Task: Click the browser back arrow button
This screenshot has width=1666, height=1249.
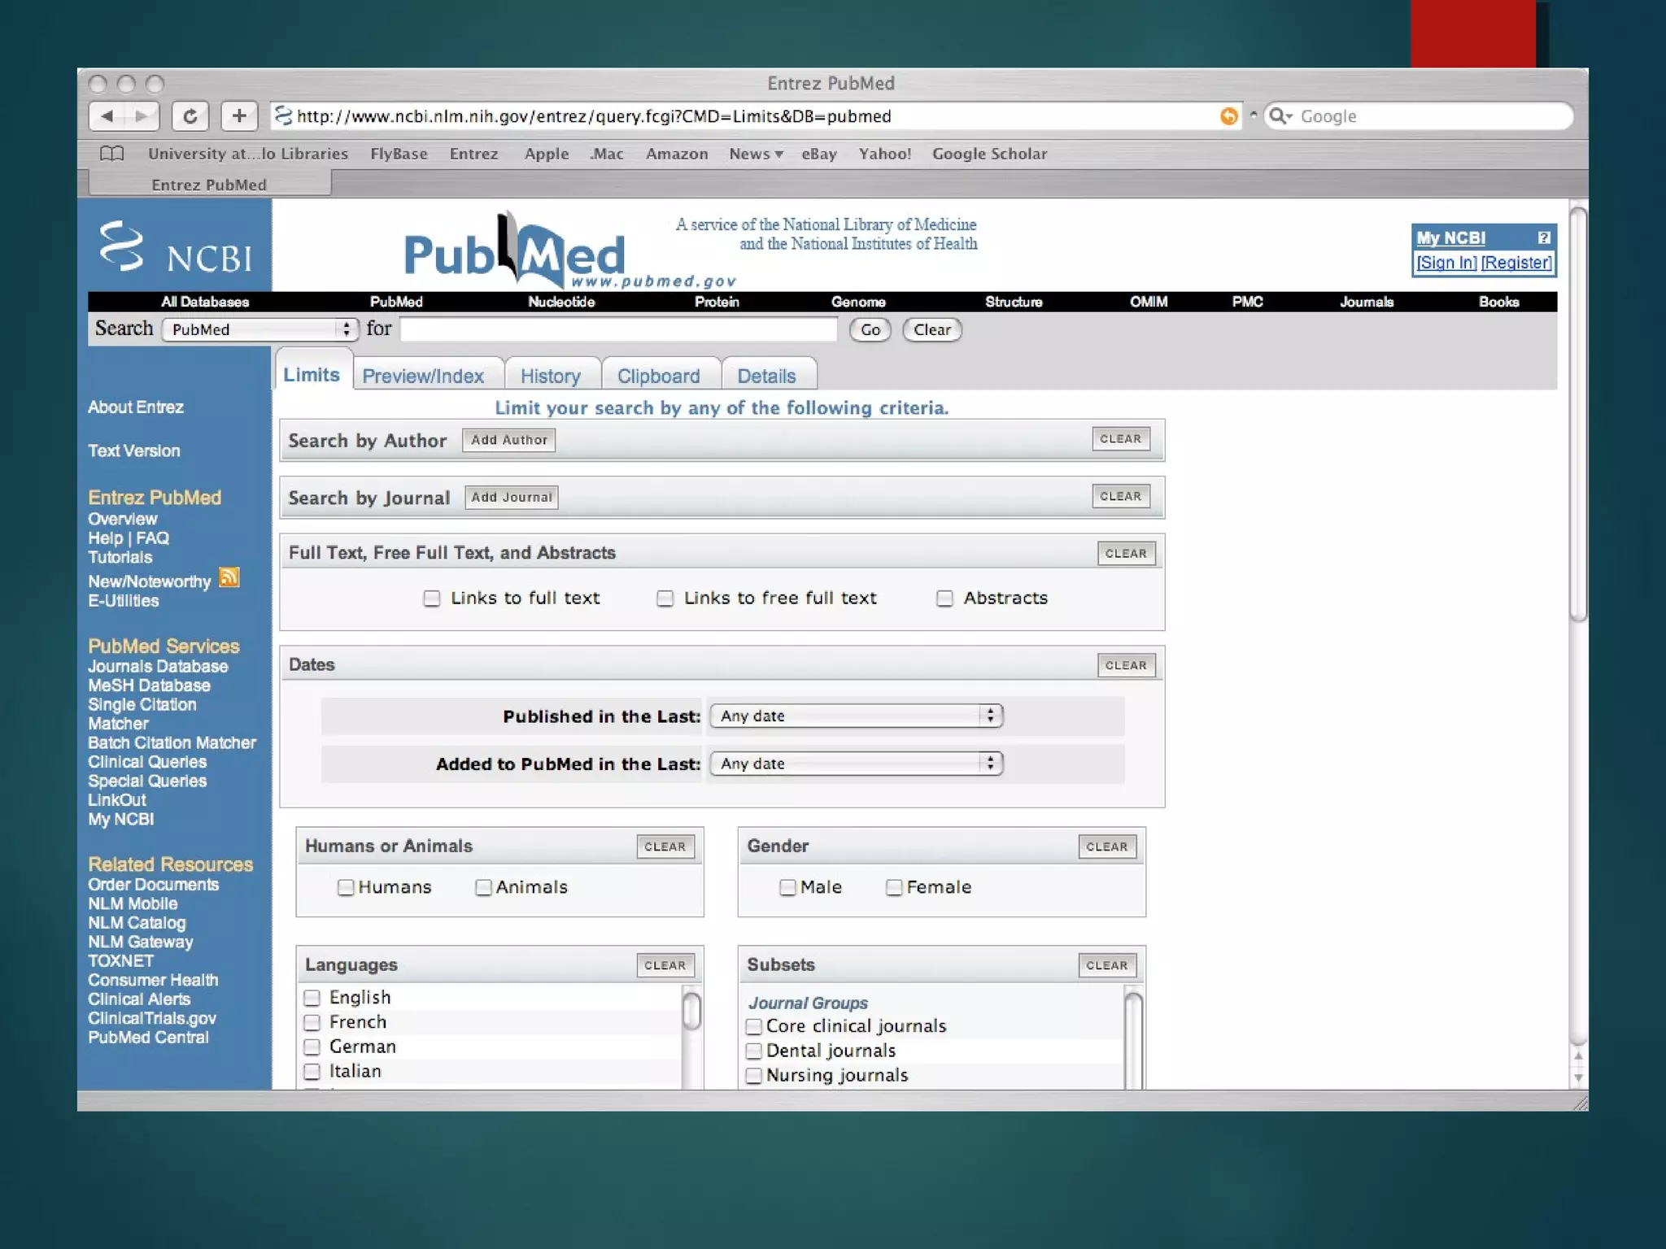Action: pyautogui.click(x=107, y=116)
